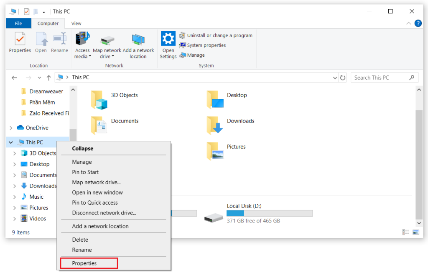428x275 pixels.
Task: Select Properties from the context menu
Action: click(x=84, y=263)
